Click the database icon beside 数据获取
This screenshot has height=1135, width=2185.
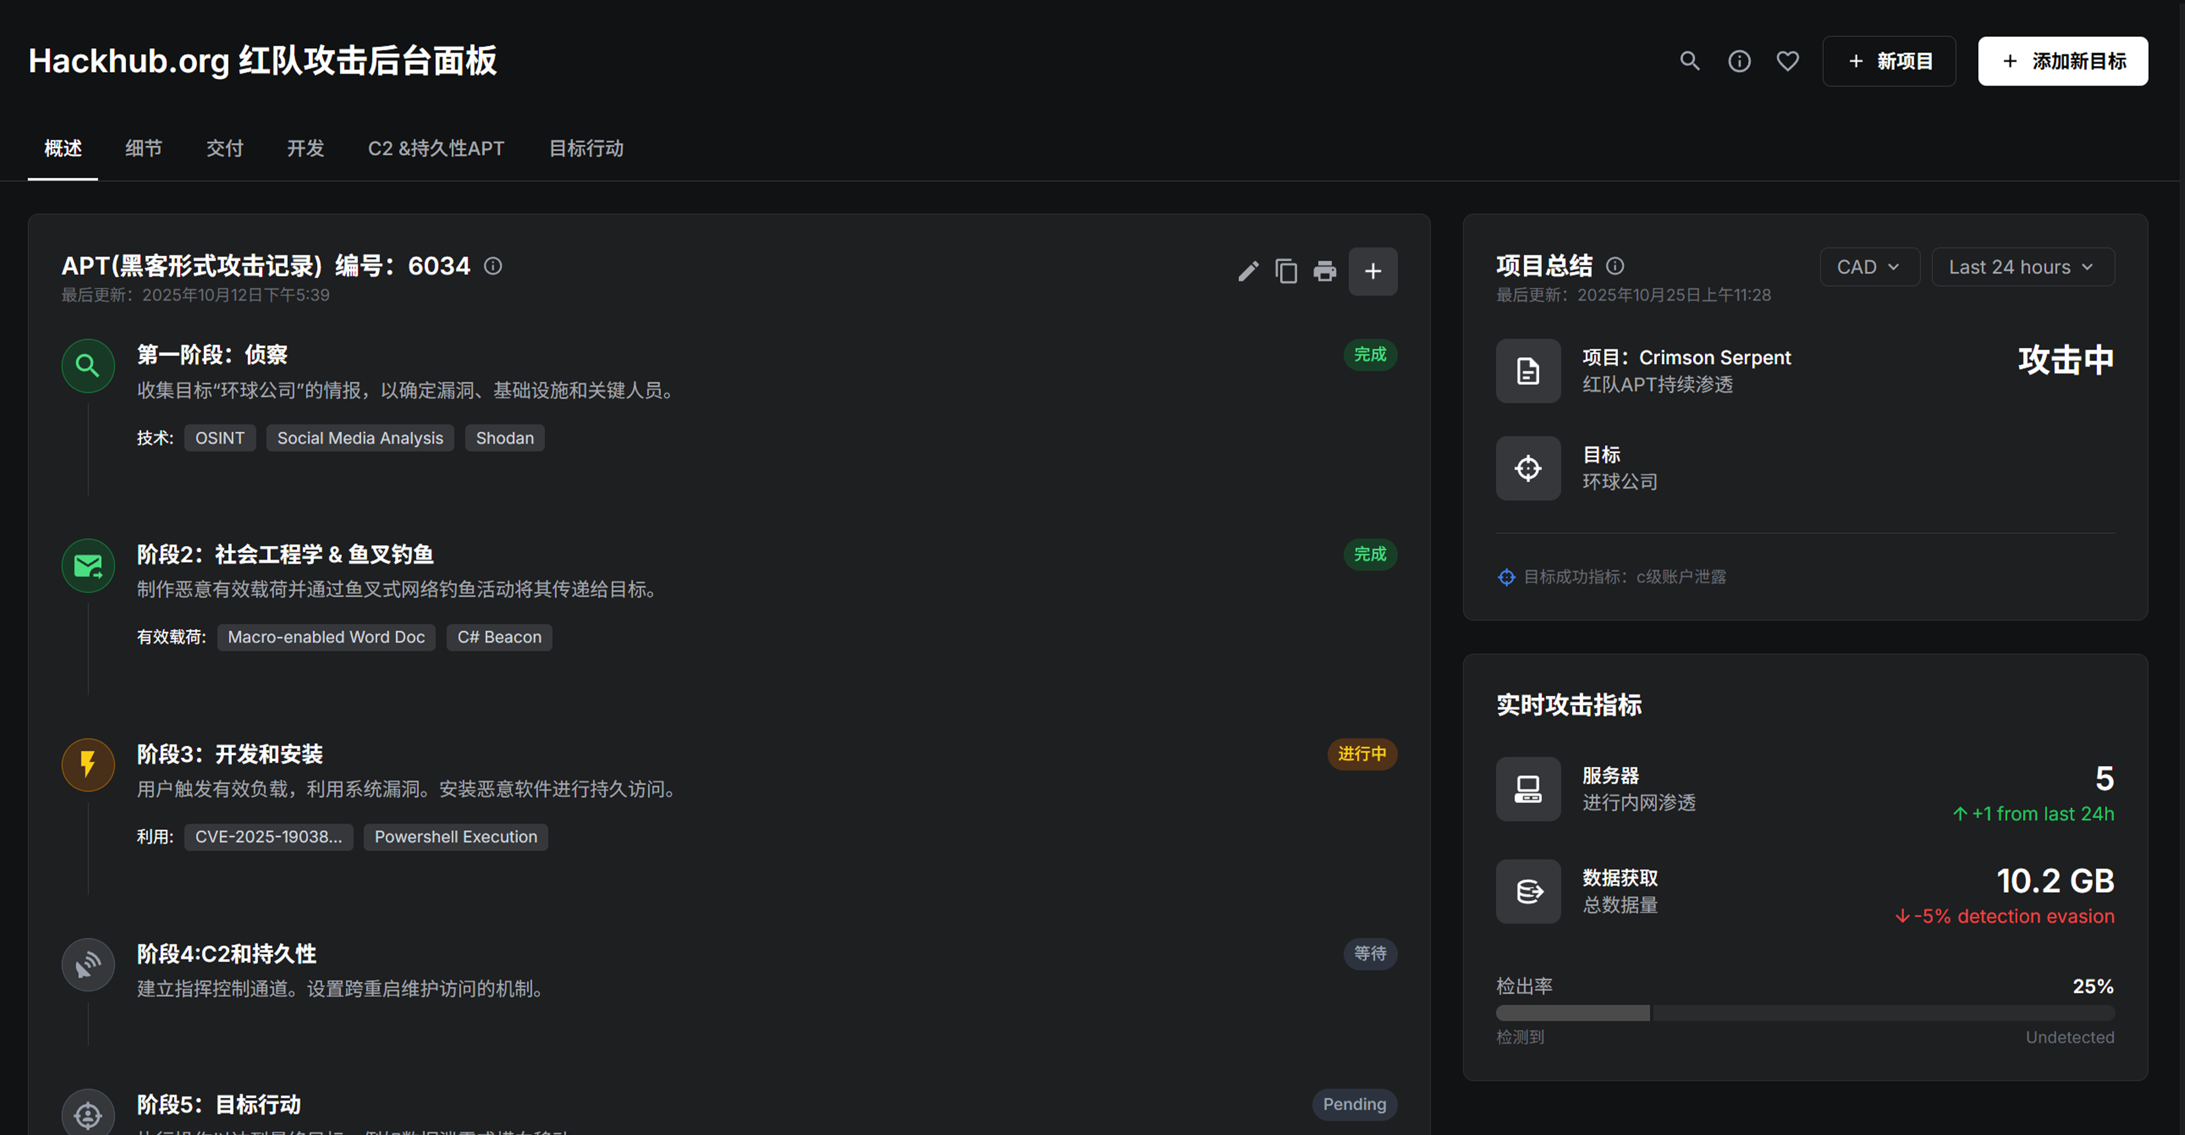click(1528, 891)
